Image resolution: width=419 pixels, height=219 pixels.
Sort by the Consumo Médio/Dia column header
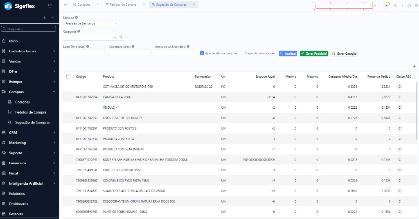tap(342, 76)
